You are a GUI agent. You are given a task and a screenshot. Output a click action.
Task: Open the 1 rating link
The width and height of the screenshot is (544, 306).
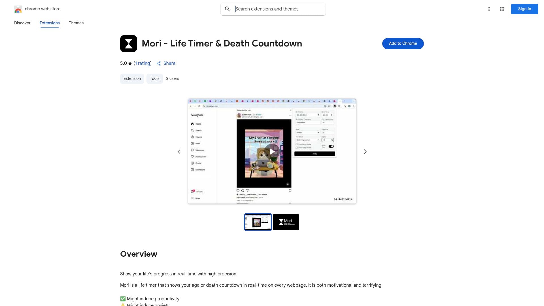[143, 63]
